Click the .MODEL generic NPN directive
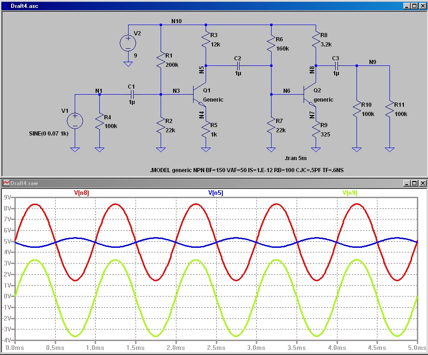428x355 pixels. (247, 170)
